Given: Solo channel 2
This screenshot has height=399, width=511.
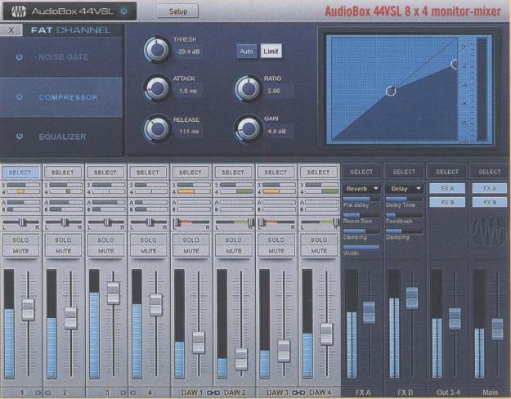Looking at the screenshot, I should coord(63,240).
